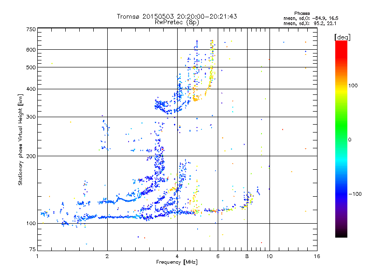Click the x-axis tick label "2"
The width and height of the screenshot is (373, 279).
(x=107, y=256)
